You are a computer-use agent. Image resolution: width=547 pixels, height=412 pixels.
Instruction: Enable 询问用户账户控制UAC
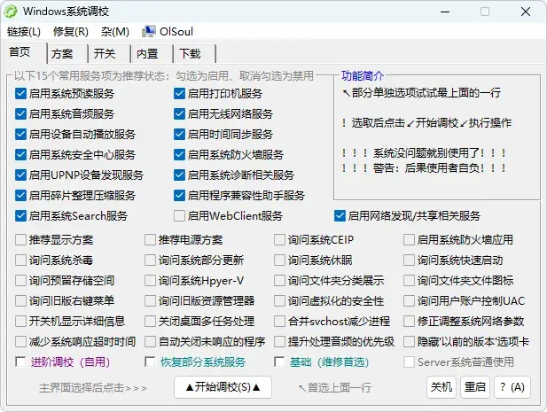(409, 301)
